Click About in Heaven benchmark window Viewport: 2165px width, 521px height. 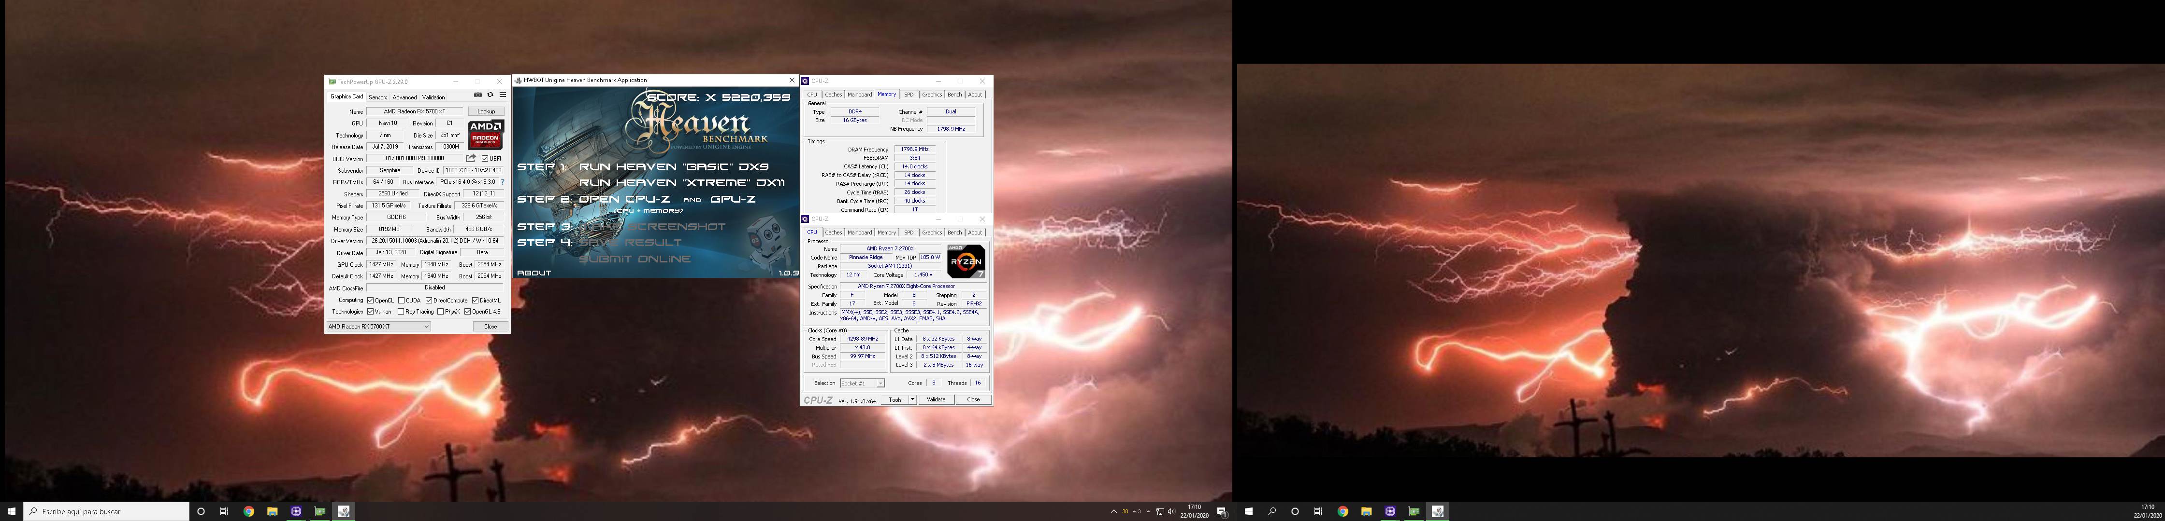click(534, 274)
